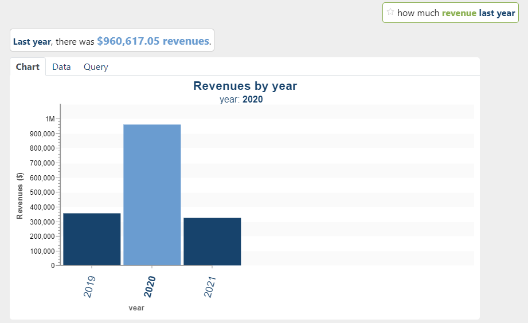Click the 'Revenues ($)' y-axis title
The image size is (528, 323).
click(x=20, y=196)
